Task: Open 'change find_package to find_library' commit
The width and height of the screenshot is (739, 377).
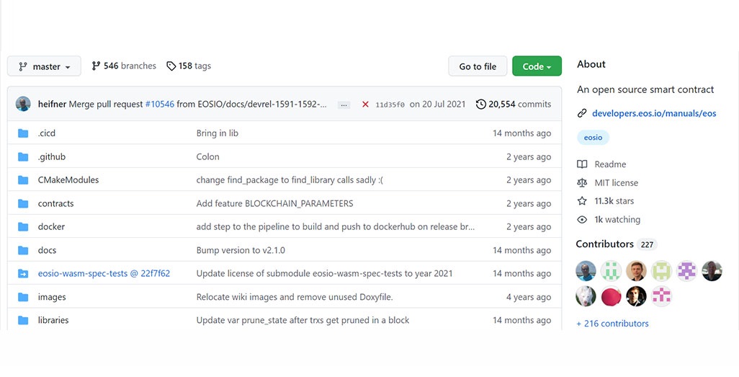Action: click(290, 180)
